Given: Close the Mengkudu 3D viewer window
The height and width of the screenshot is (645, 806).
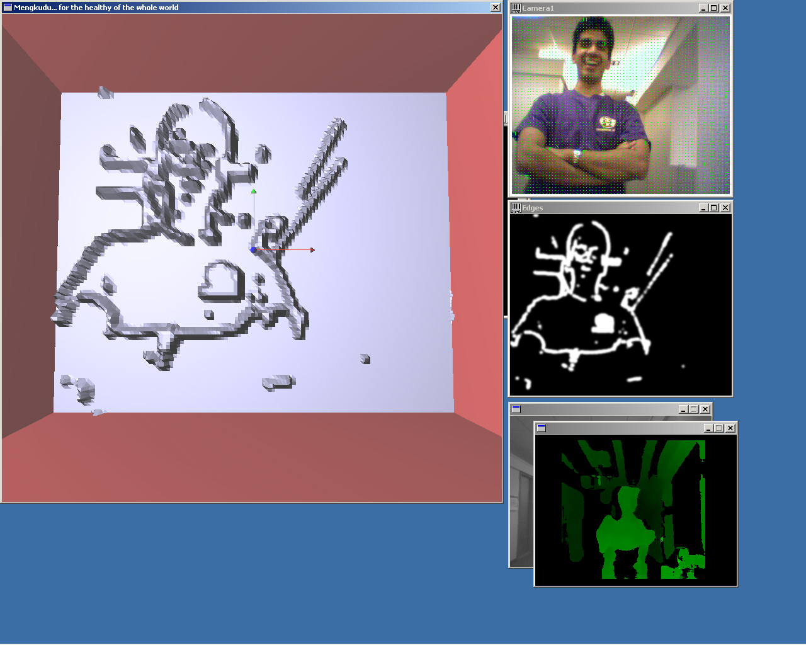Looking at the screenshot, I should 496,8.
